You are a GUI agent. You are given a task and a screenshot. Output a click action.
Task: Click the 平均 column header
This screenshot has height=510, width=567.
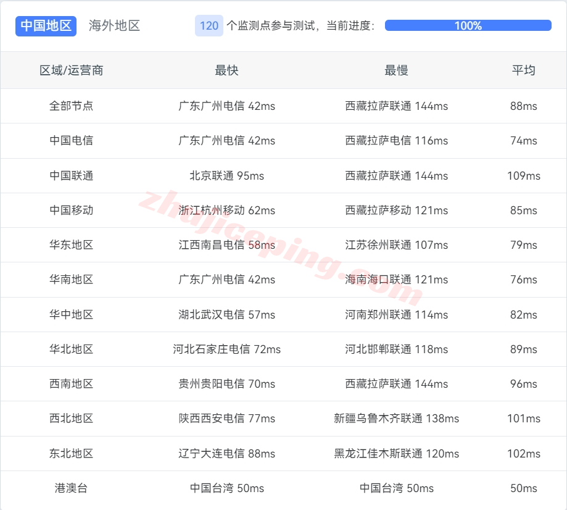click(524, 70)
